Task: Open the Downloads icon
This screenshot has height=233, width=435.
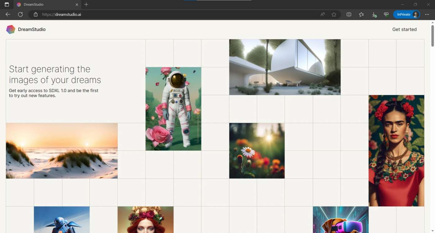Action: pos(374,14)
